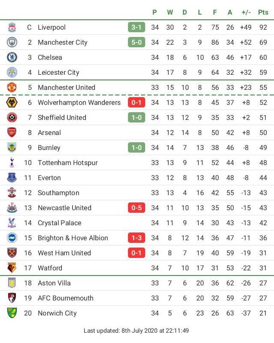Open Newcastle United's 0-5 result badge
This screenshot has width=274, height=343.
pos(137,208)
